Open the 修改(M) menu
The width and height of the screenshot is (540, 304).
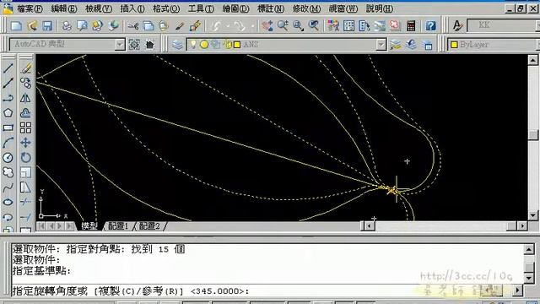pyautogui.click(x=306, y=8)
